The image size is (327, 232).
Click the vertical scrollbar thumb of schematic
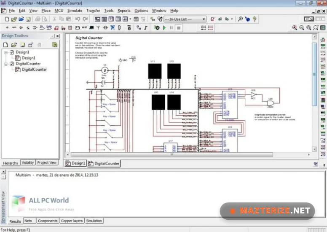pos(314,74)
